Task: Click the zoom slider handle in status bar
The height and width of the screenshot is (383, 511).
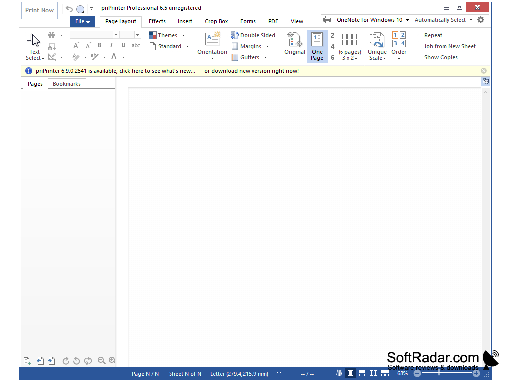Action: coord(439,373)
